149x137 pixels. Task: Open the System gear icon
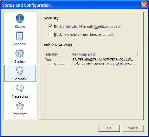pos(20,53)
